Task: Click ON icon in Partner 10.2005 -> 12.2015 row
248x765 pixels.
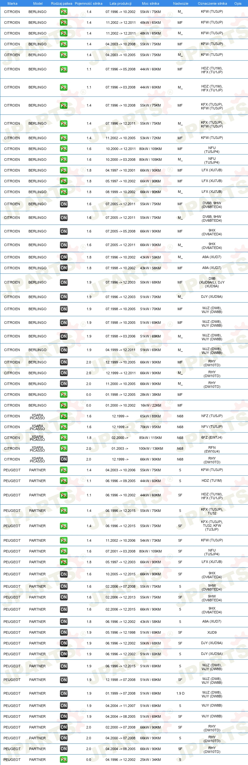Action: [x=64, y=574]
